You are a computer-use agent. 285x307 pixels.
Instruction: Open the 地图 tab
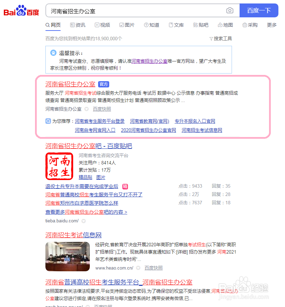point(225,25)
